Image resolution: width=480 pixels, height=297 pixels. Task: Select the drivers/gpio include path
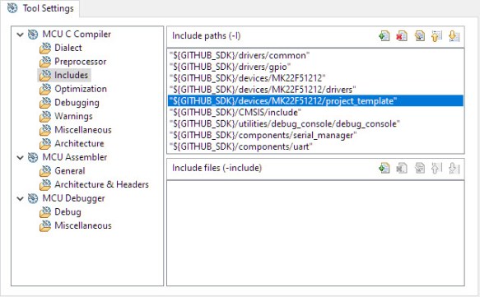(315, 67)
